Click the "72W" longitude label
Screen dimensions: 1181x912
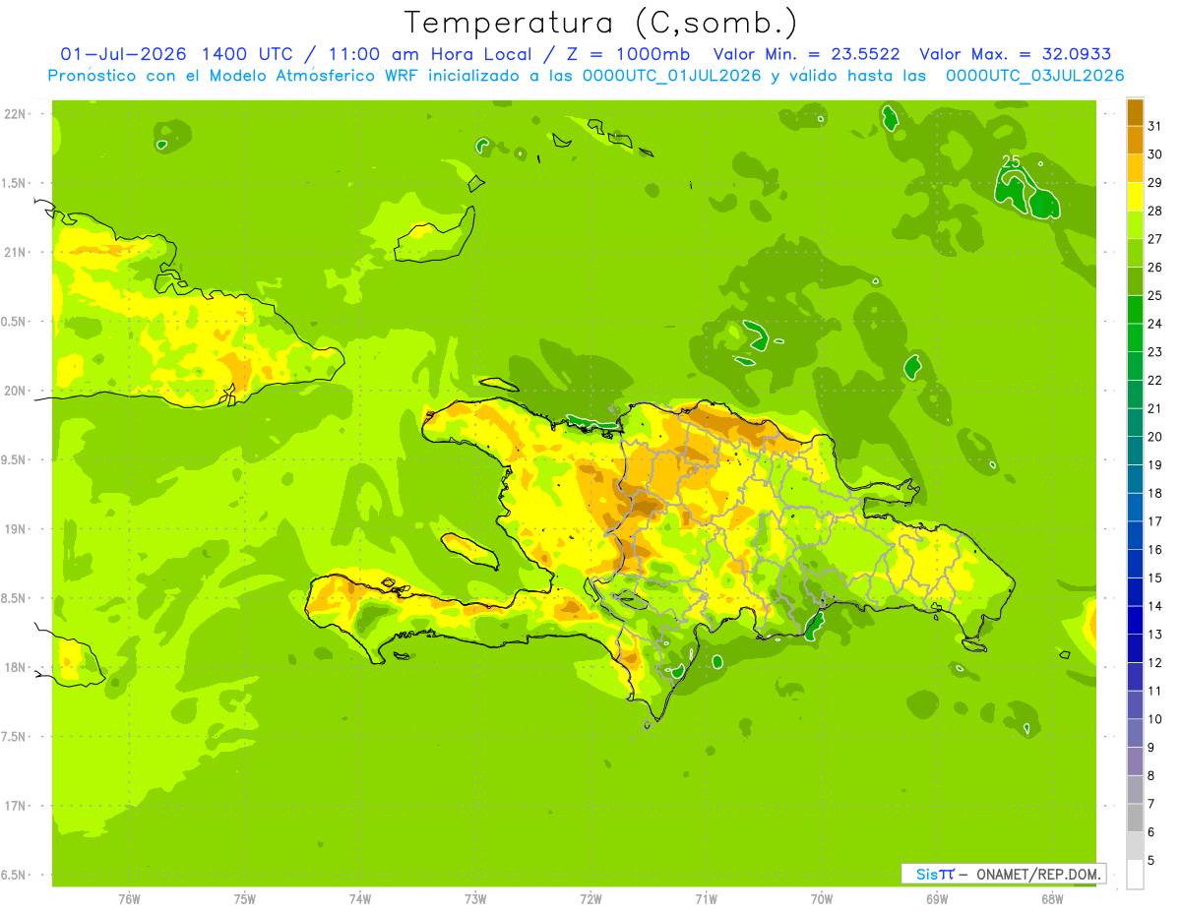click(590, 898)
